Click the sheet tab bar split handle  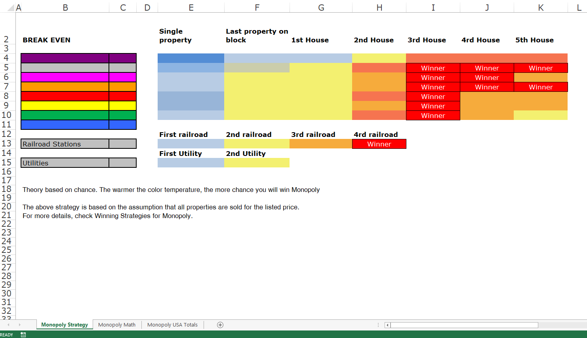(x=378, y=325)
